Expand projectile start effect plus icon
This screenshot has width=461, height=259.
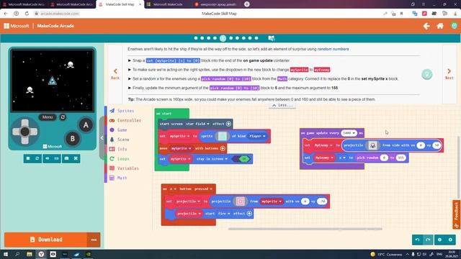click(249, 214)
